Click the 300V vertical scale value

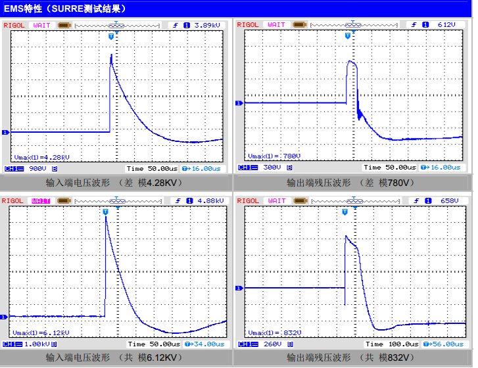272,168
